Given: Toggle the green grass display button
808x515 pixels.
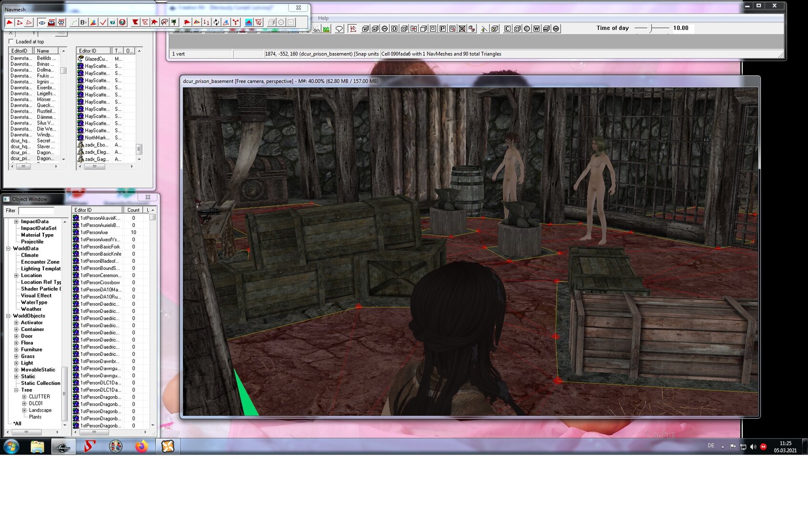Looking at the screenshot, I should tap(327, 29).
